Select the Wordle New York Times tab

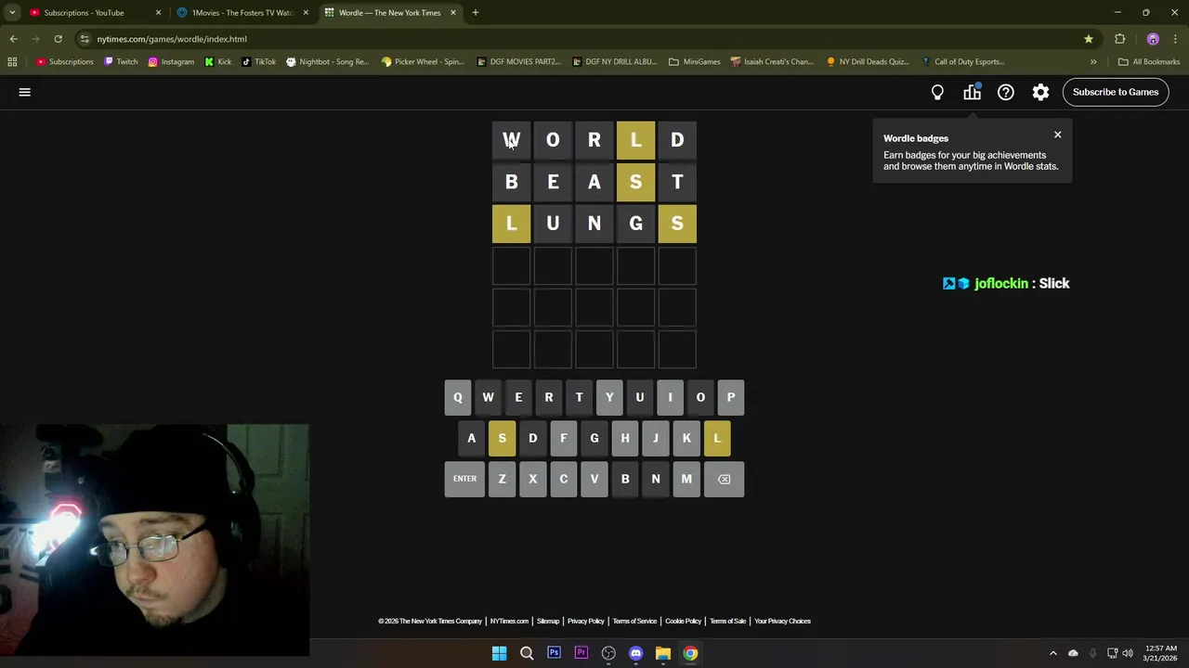pos(389,13)
